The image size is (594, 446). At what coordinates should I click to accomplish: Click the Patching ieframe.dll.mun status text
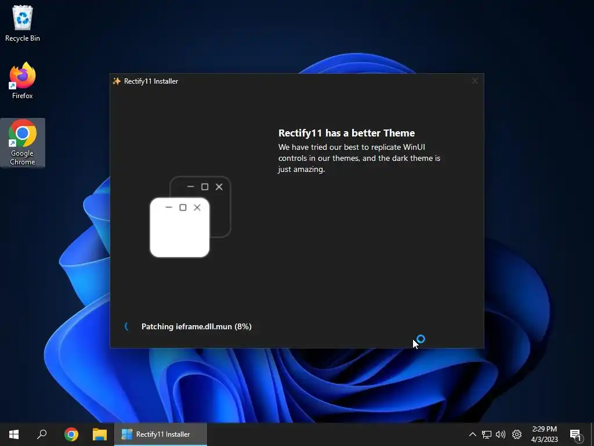(196, 326)
